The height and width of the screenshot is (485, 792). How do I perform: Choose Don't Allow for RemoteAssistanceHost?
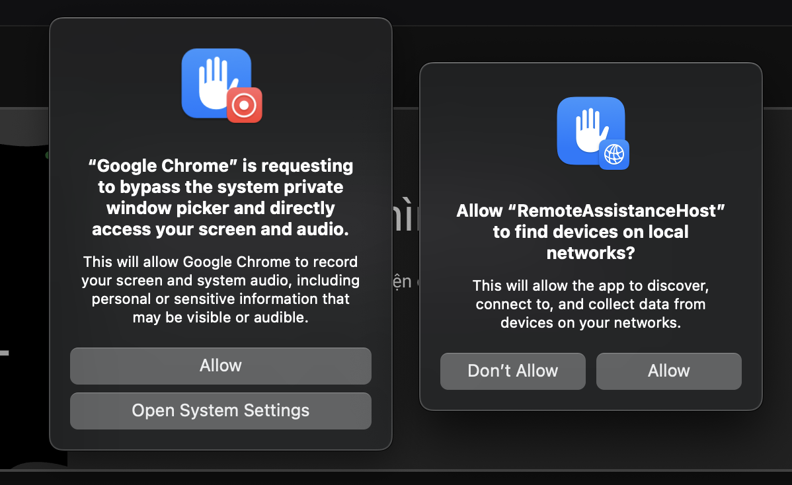click(x=512, y=371)
